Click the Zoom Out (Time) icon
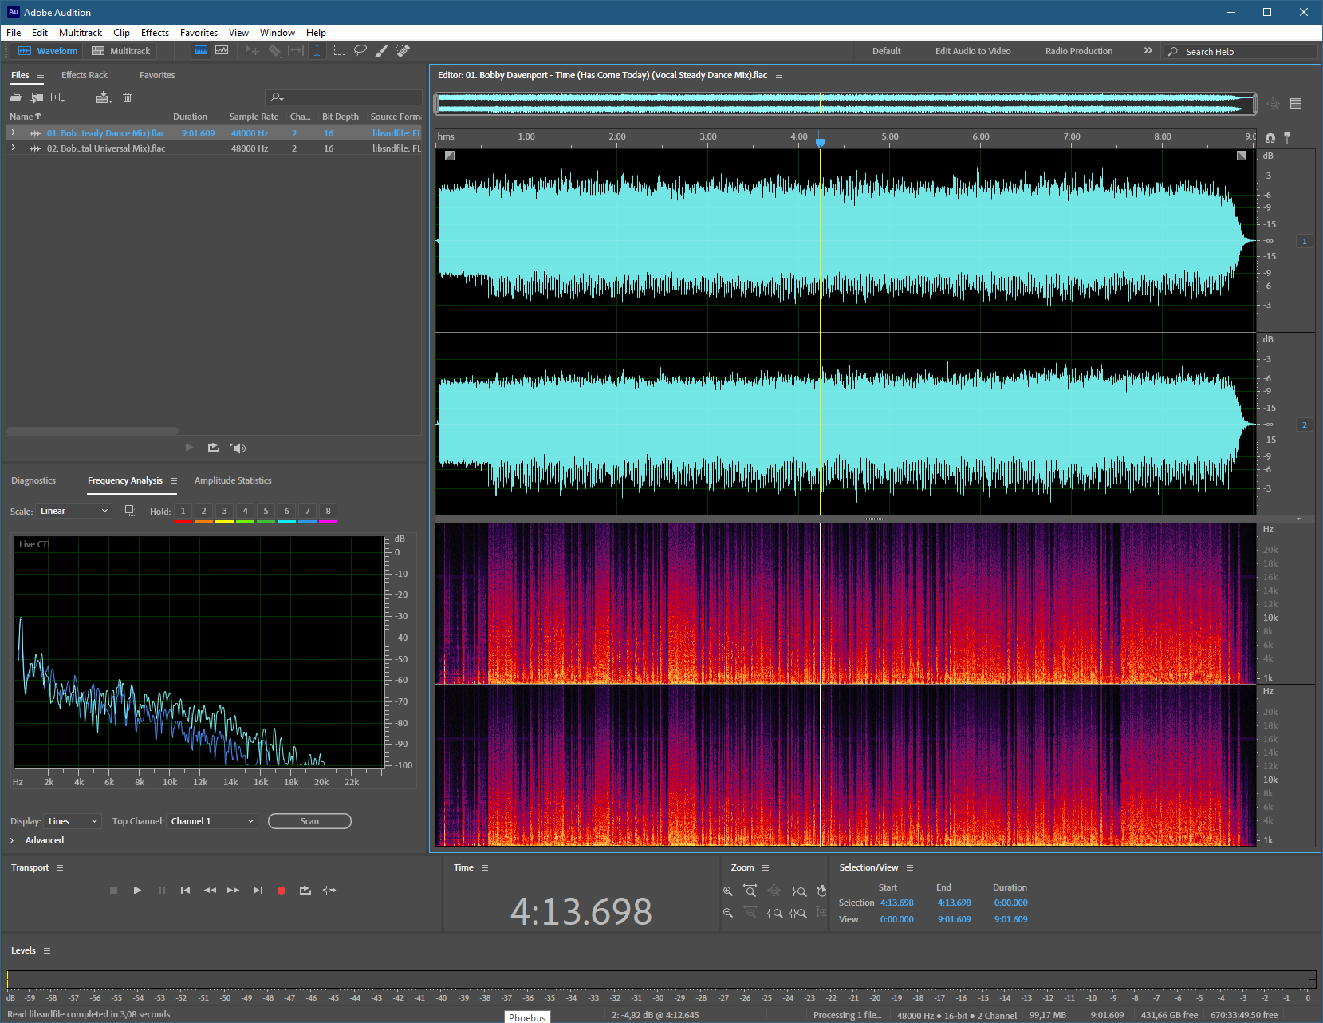The width and height of the screenshot is (1323, 1023). [750, 913]
